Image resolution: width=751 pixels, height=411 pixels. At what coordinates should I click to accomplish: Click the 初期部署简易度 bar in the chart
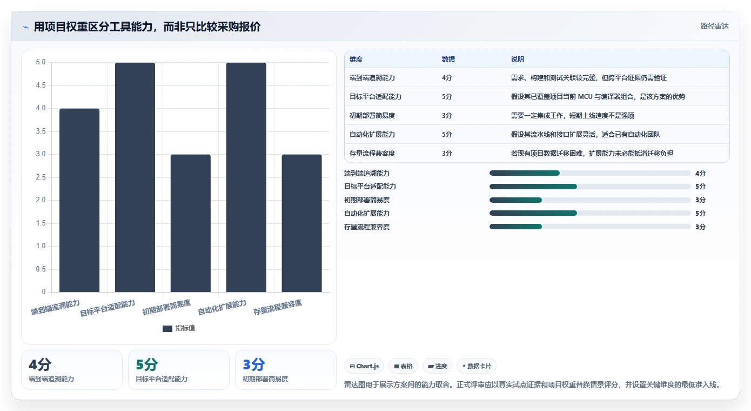(x=191, y=223)
